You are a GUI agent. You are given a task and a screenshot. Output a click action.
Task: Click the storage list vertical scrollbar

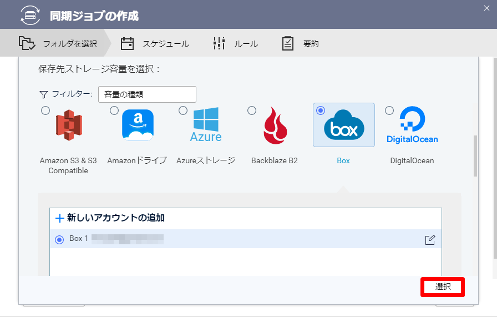[475, 156]
